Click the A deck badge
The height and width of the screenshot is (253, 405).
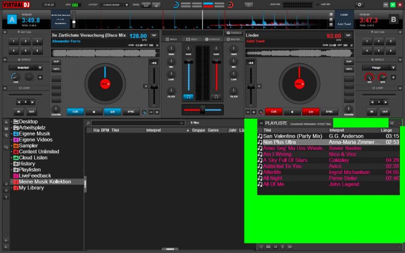12,19
